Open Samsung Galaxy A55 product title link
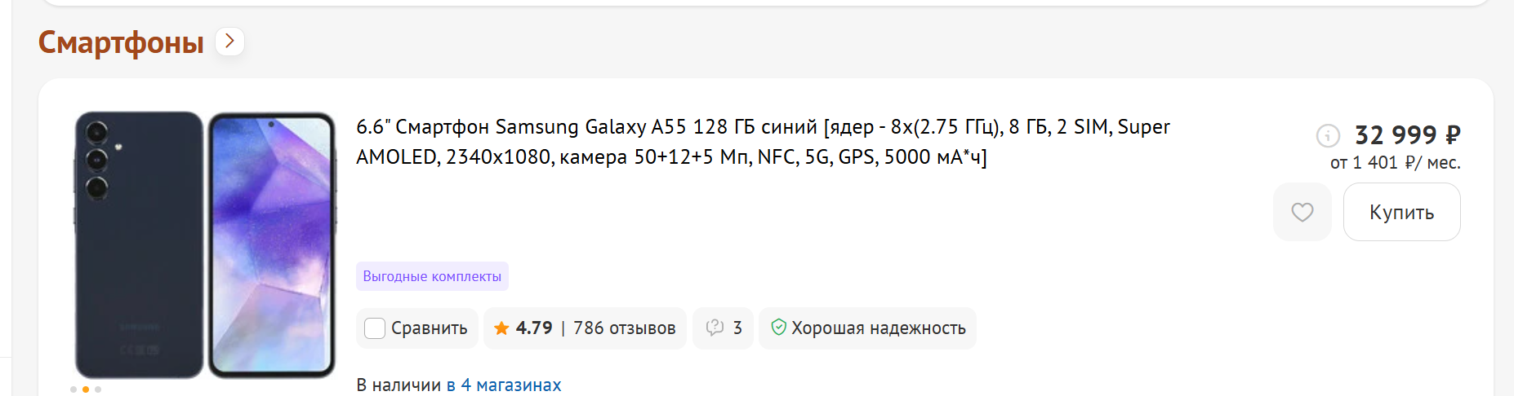Image resolution: width=1514 pixels, height=396 pixels. click(x=763, y=142)
